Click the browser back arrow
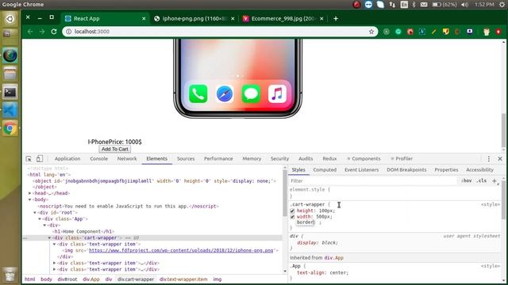The width and height of the screenshot is (508, 285). coord(30,32)
